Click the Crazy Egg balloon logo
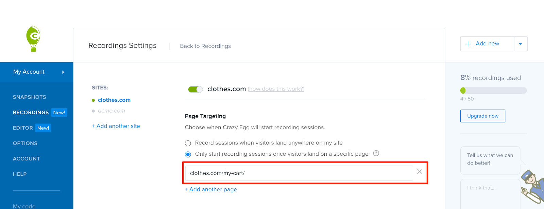Viewport: 544px width, 209px height. (x=33, y=39)
